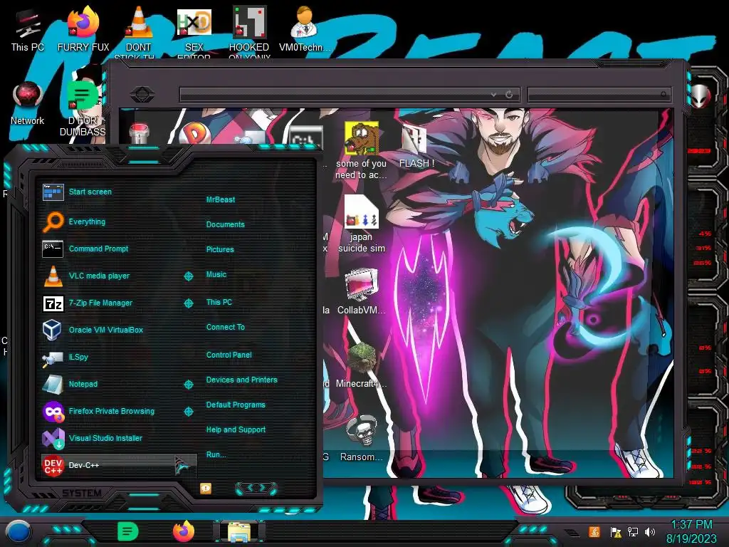Open Action Center flag tray icon

[x=616, y=532]
